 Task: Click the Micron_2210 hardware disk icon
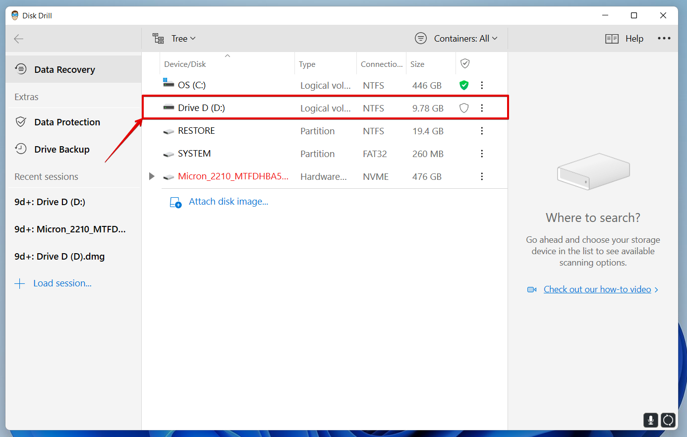[x=169, y=177]
